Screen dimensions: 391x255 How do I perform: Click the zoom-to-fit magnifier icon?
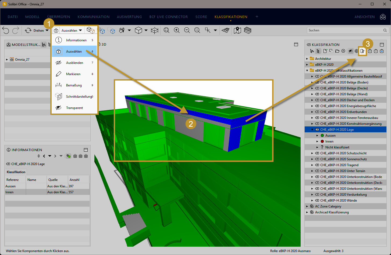(166, 30)
